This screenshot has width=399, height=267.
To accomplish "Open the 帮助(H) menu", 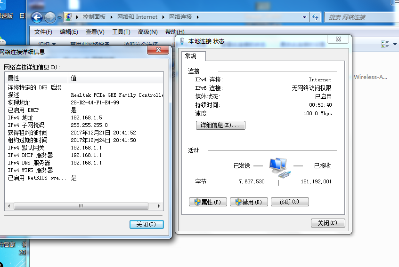I will coord(175,32).
